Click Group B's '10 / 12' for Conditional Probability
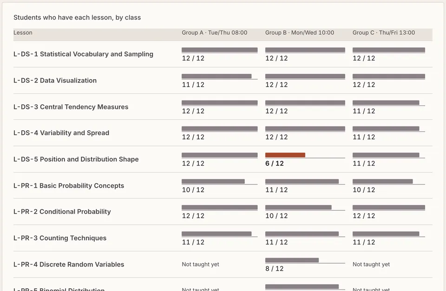446x291 pixels. (x=276, y=216)
